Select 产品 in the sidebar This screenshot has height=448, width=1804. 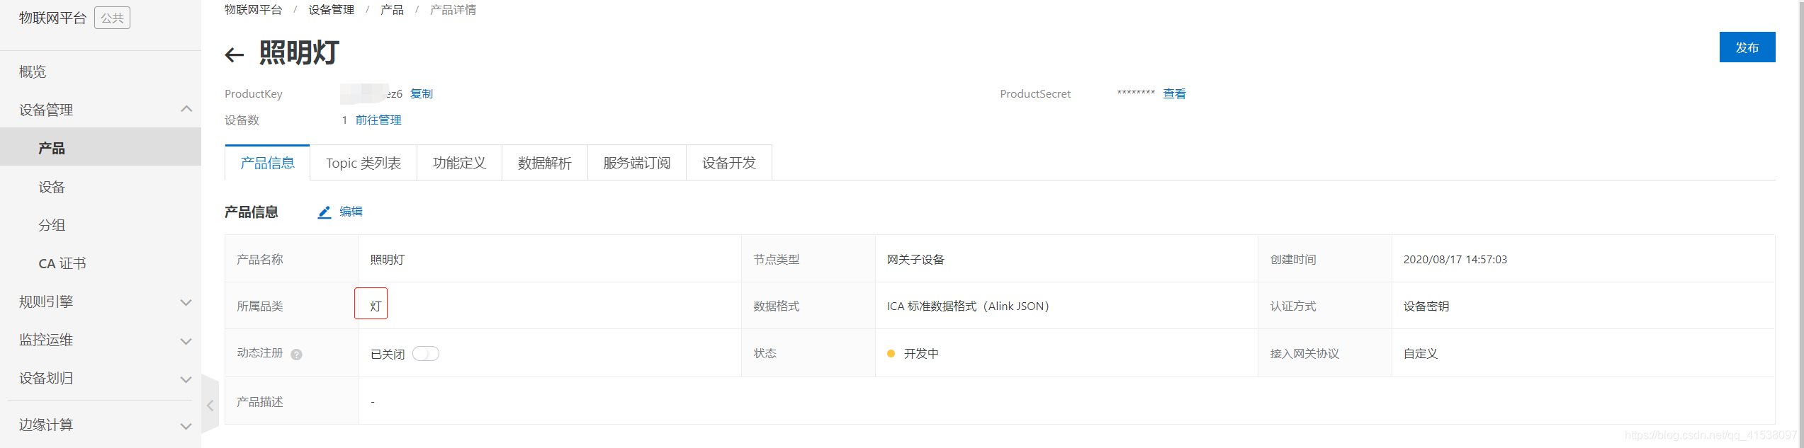pos(101,147)
